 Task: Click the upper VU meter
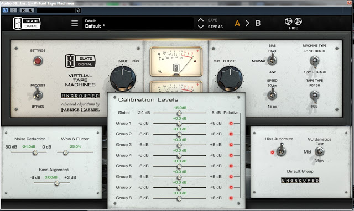[176, 61]
